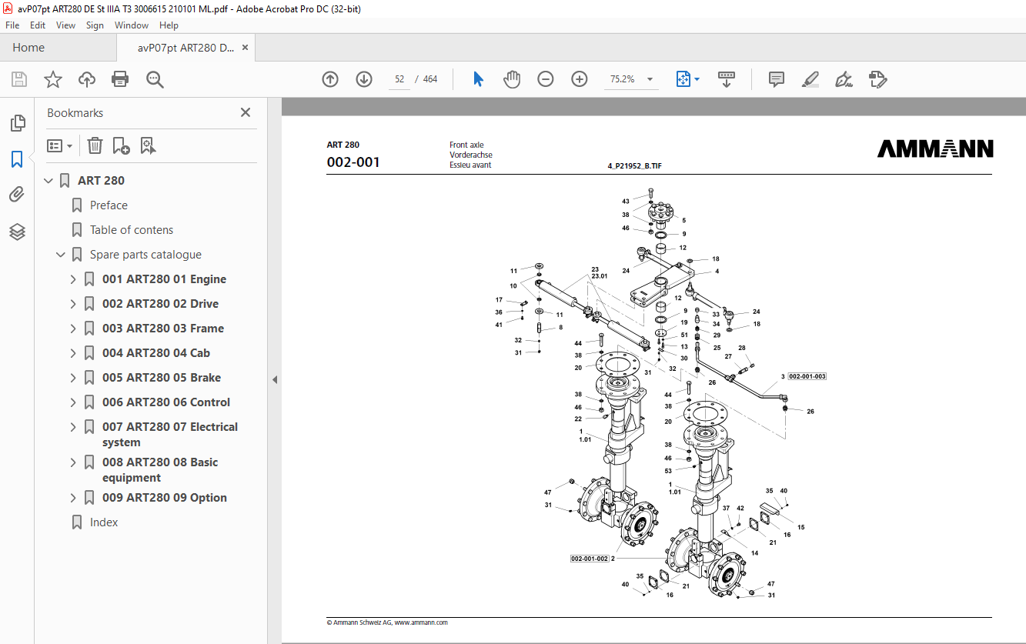
Task: Go to previous page arrow
Action: (330, 79)
